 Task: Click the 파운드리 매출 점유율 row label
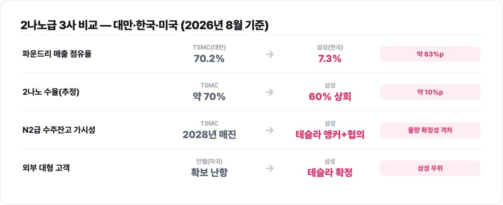click(57, 54)
